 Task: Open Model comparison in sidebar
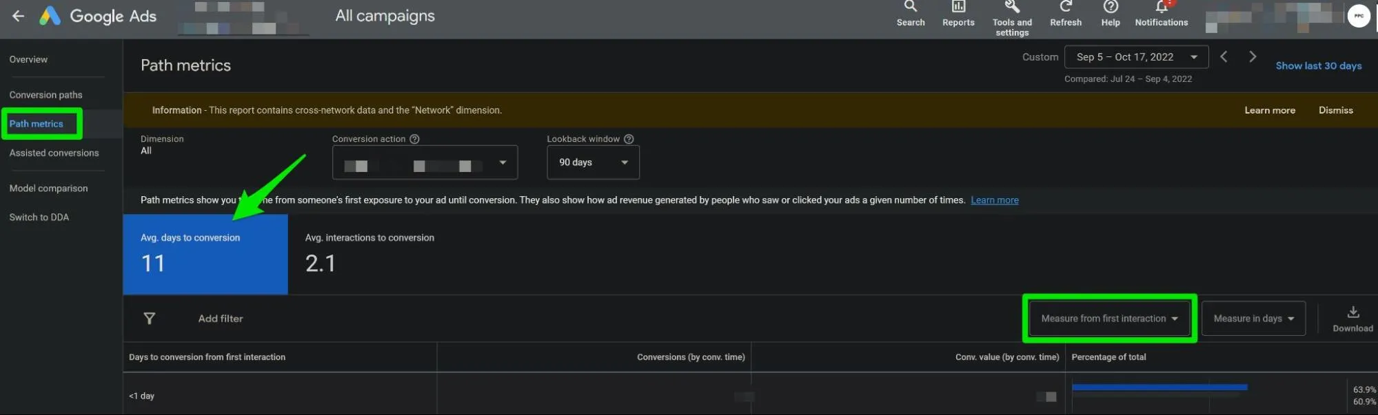click(x=48, y=188)
